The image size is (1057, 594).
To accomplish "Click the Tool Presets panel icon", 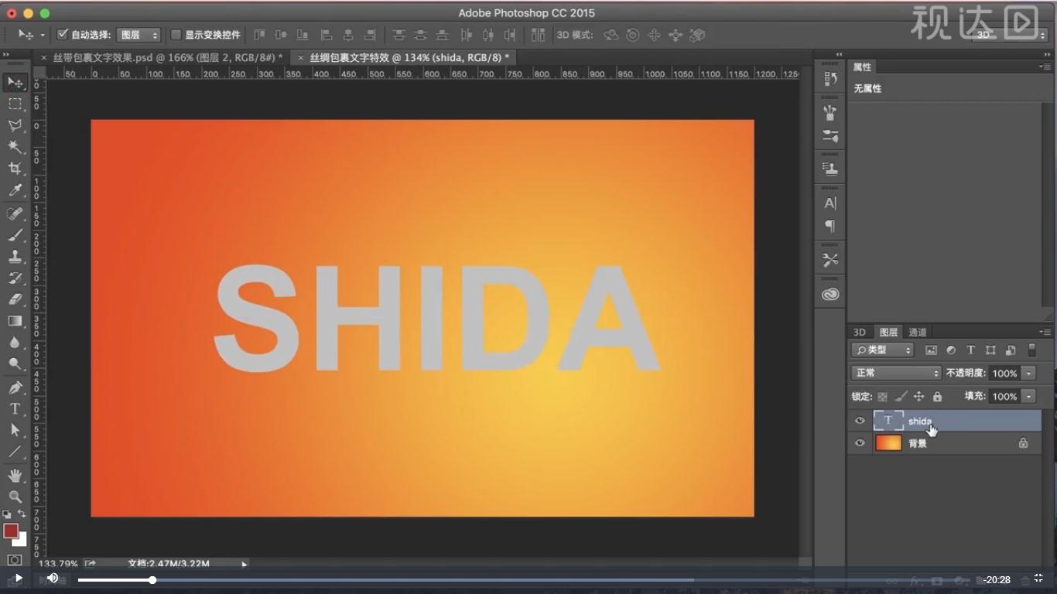I will click(x=830, y=261).
